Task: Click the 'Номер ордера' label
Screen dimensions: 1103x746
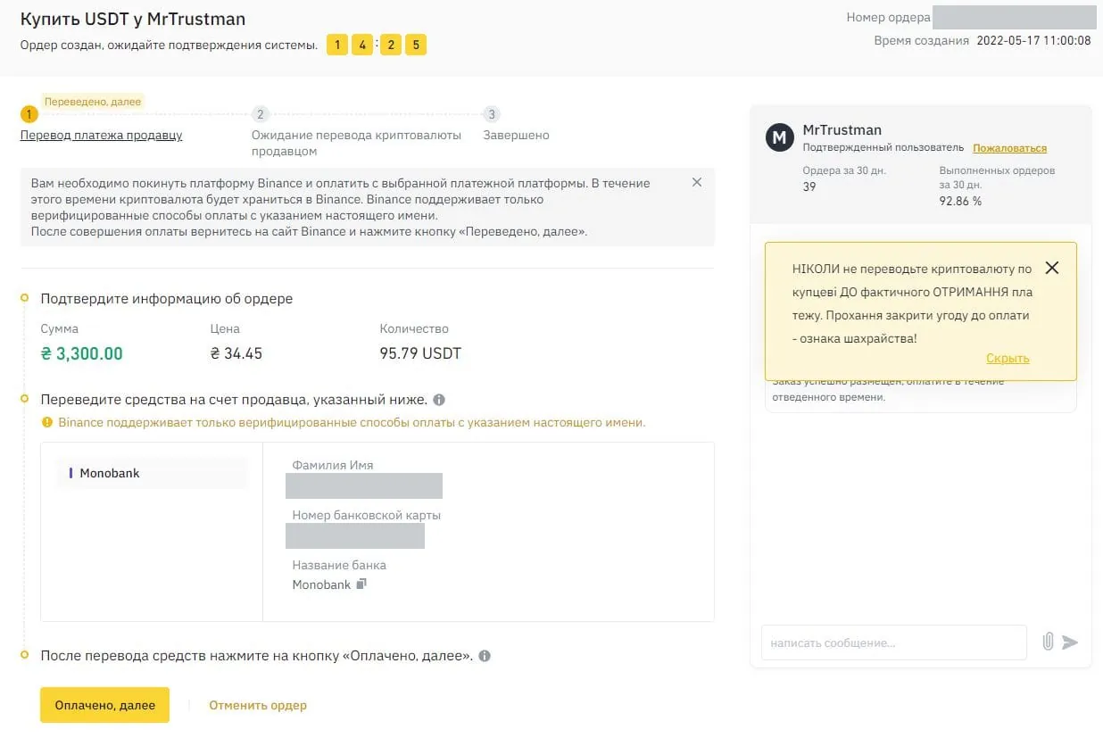Action: pos(889,17)
